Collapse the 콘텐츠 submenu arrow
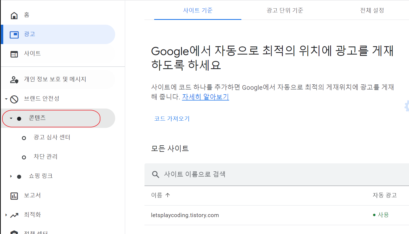The width and height of the screenshot is (409, 234). 11,118
